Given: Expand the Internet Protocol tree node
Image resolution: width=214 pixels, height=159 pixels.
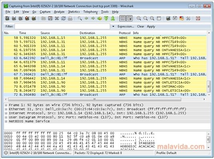Looking at the screenshot, I should [x=6, y=113].
